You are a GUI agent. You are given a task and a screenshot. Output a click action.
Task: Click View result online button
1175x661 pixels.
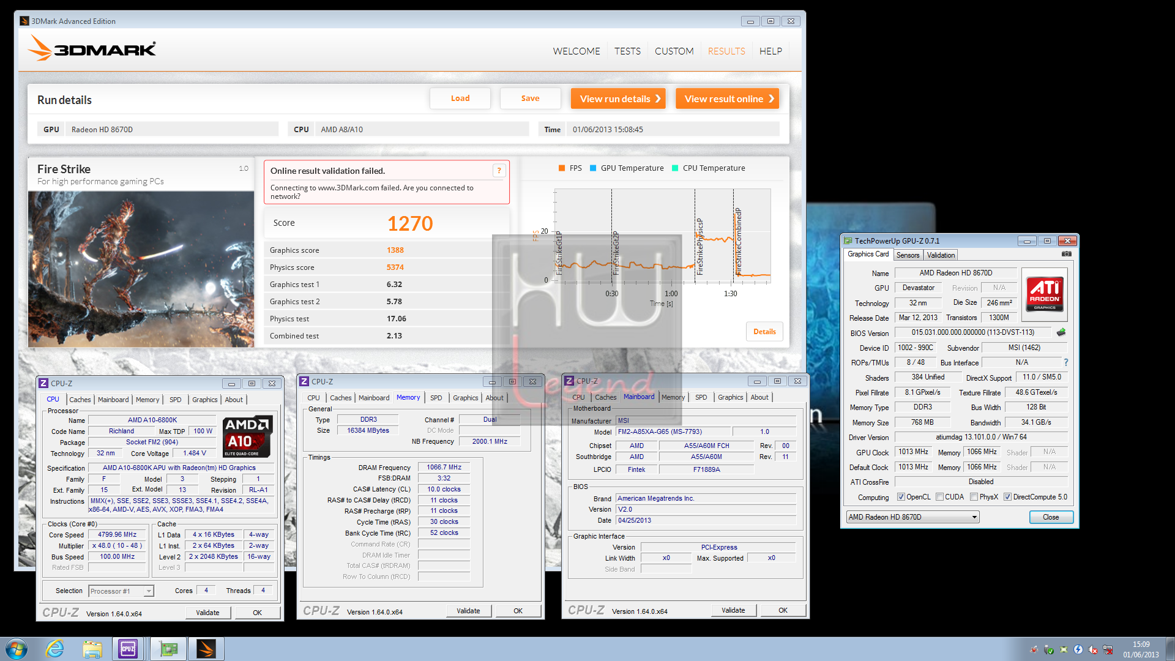click(x=727, y=99)
